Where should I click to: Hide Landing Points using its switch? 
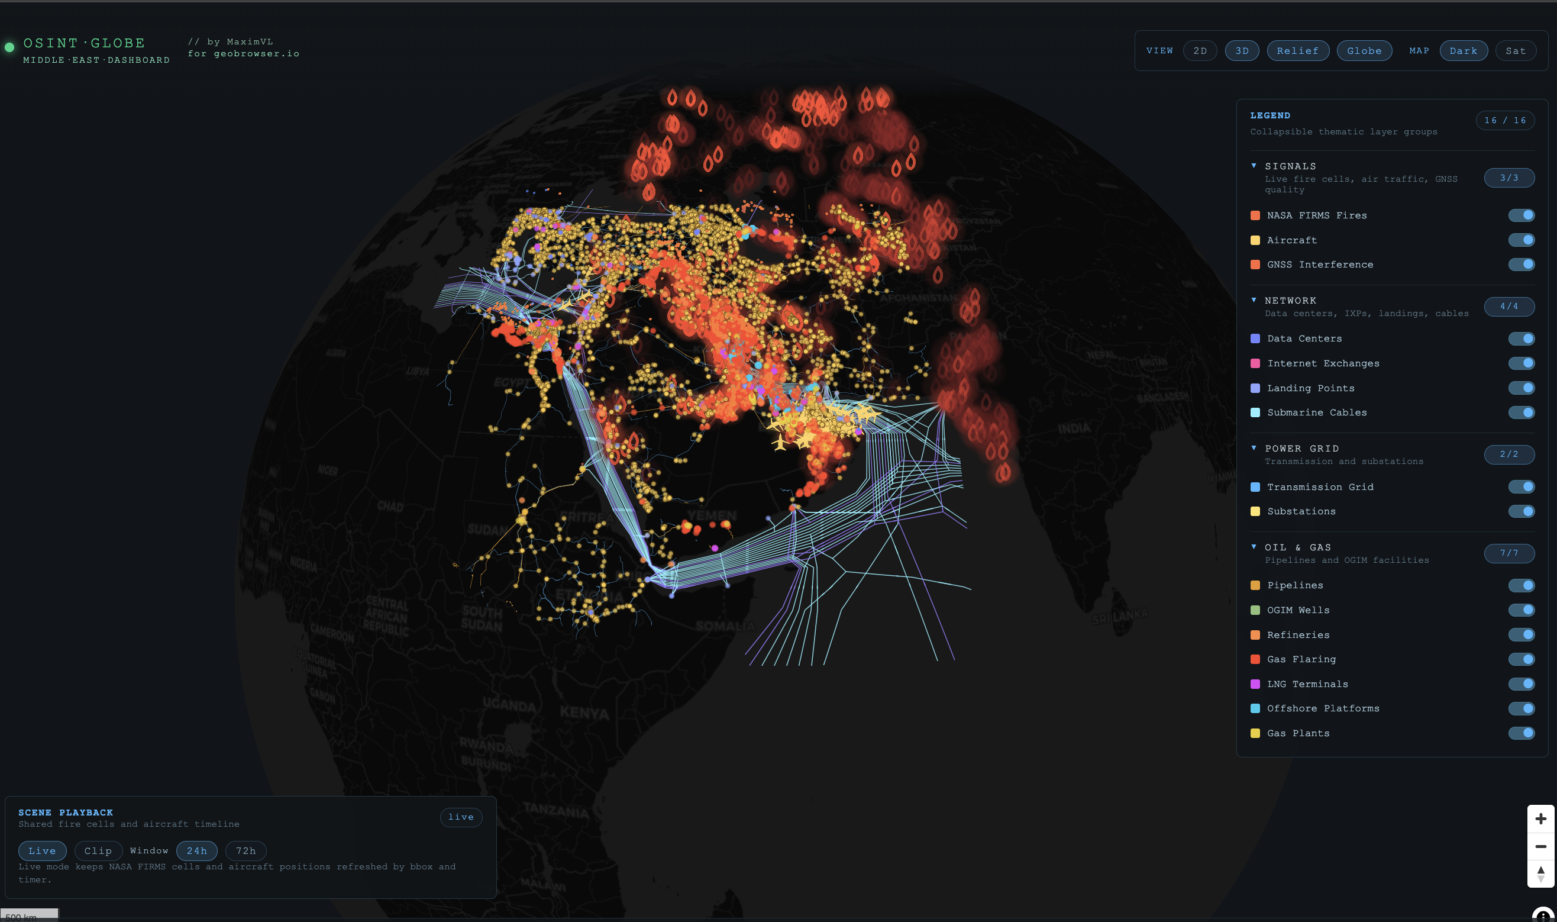click(1521, 388)
